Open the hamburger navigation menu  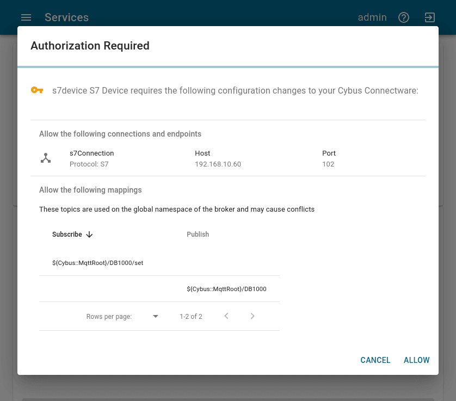26,17
